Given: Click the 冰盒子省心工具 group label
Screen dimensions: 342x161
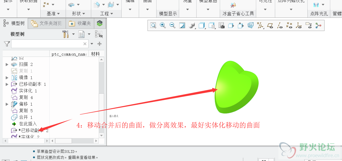Looking at the screenshot, I should [238, 14].
